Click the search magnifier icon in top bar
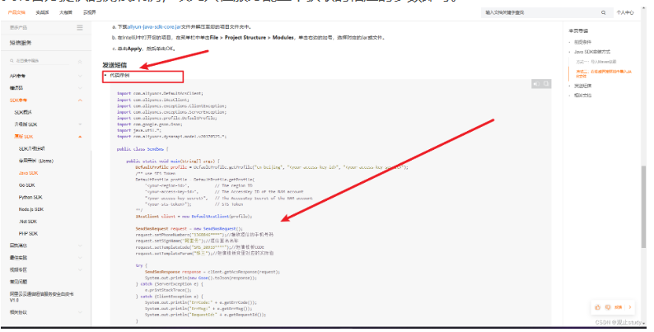This screenshot has height=332, width=654. [x=603, y=13]
